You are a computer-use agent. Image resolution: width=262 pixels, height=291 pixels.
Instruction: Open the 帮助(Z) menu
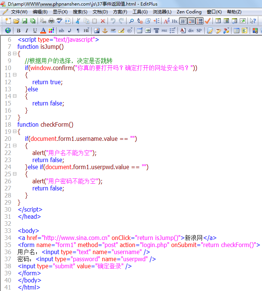click(x=234, y=12)
